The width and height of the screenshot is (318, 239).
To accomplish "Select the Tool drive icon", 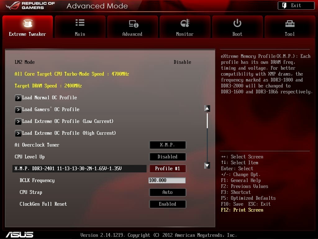I will [290, 24].
